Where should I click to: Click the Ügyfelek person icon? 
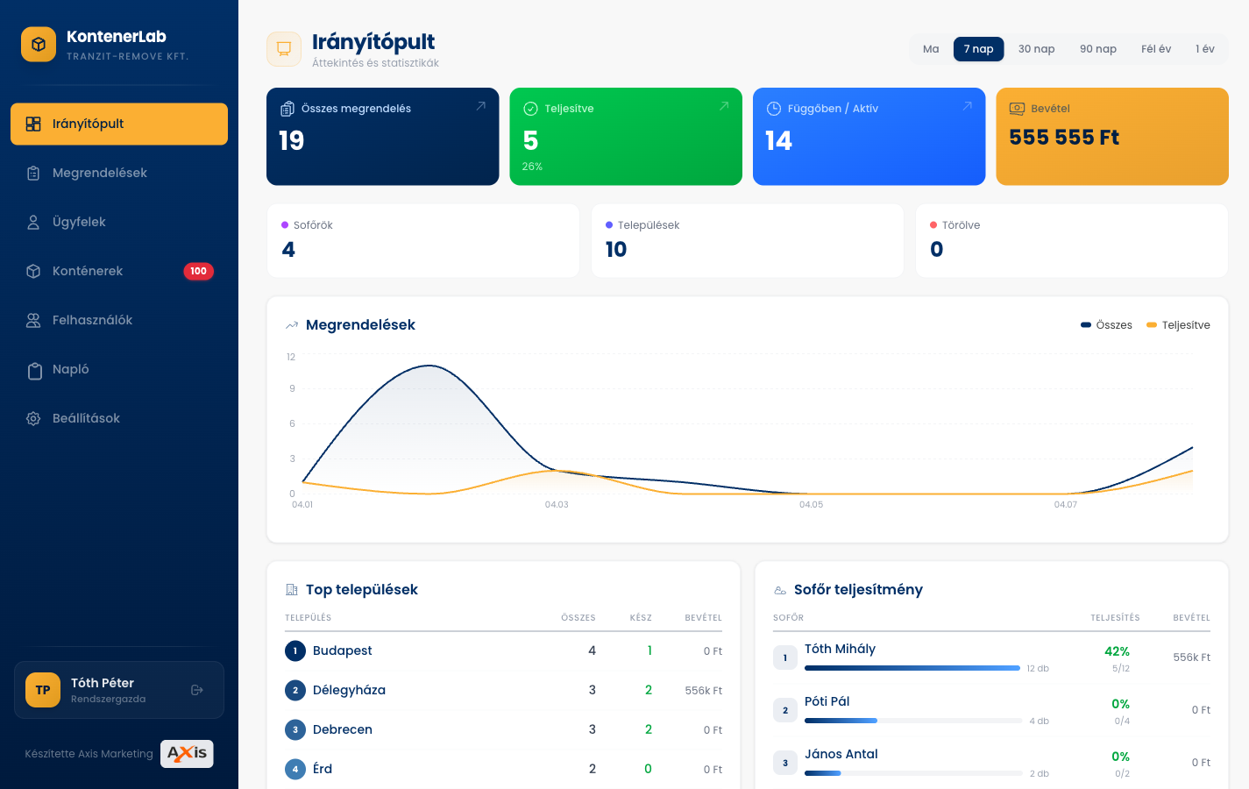[33, 223]
